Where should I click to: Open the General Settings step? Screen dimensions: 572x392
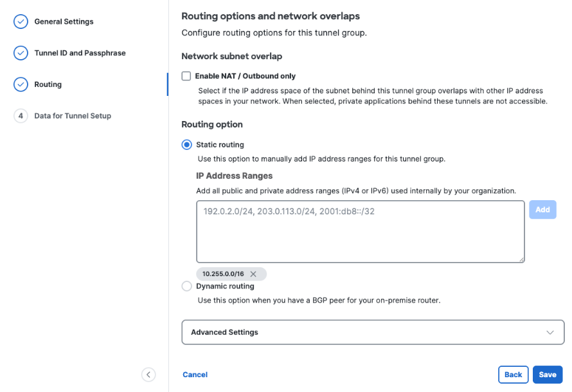(64, 21)
